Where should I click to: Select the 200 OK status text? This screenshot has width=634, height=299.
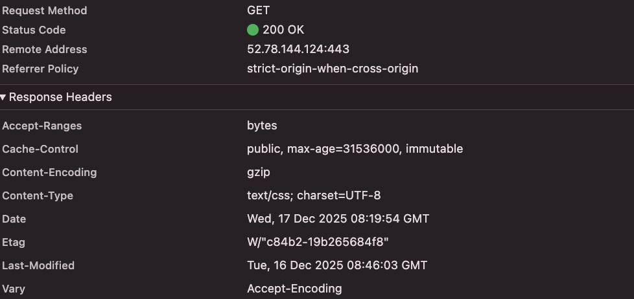283,30
